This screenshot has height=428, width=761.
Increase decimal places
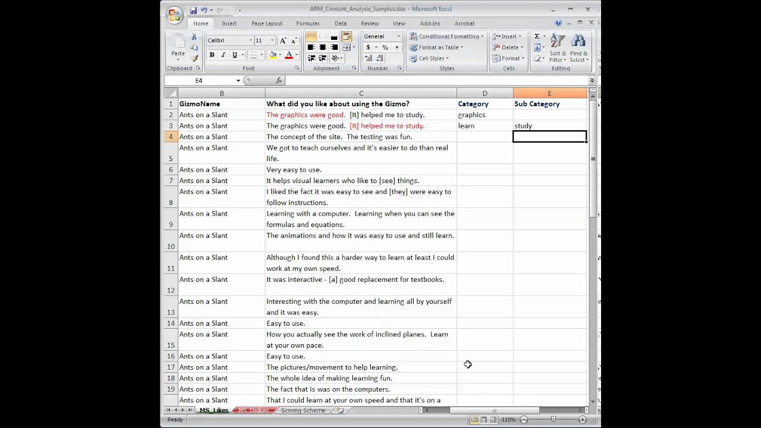(x=369, y=58)
